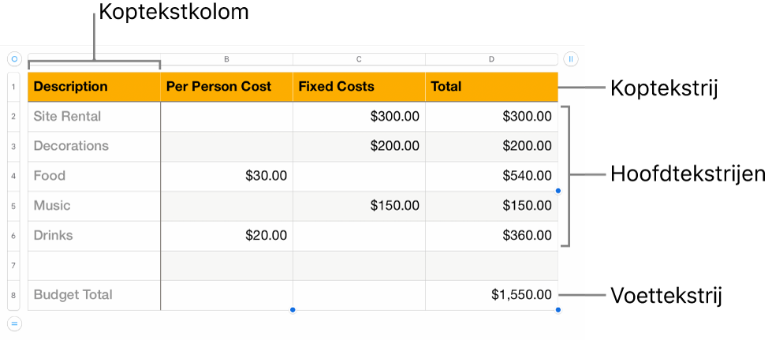The height and width of the screenshot is (340, 772).
Task: Select the Total header cell
Action: (x=491, y=87)
